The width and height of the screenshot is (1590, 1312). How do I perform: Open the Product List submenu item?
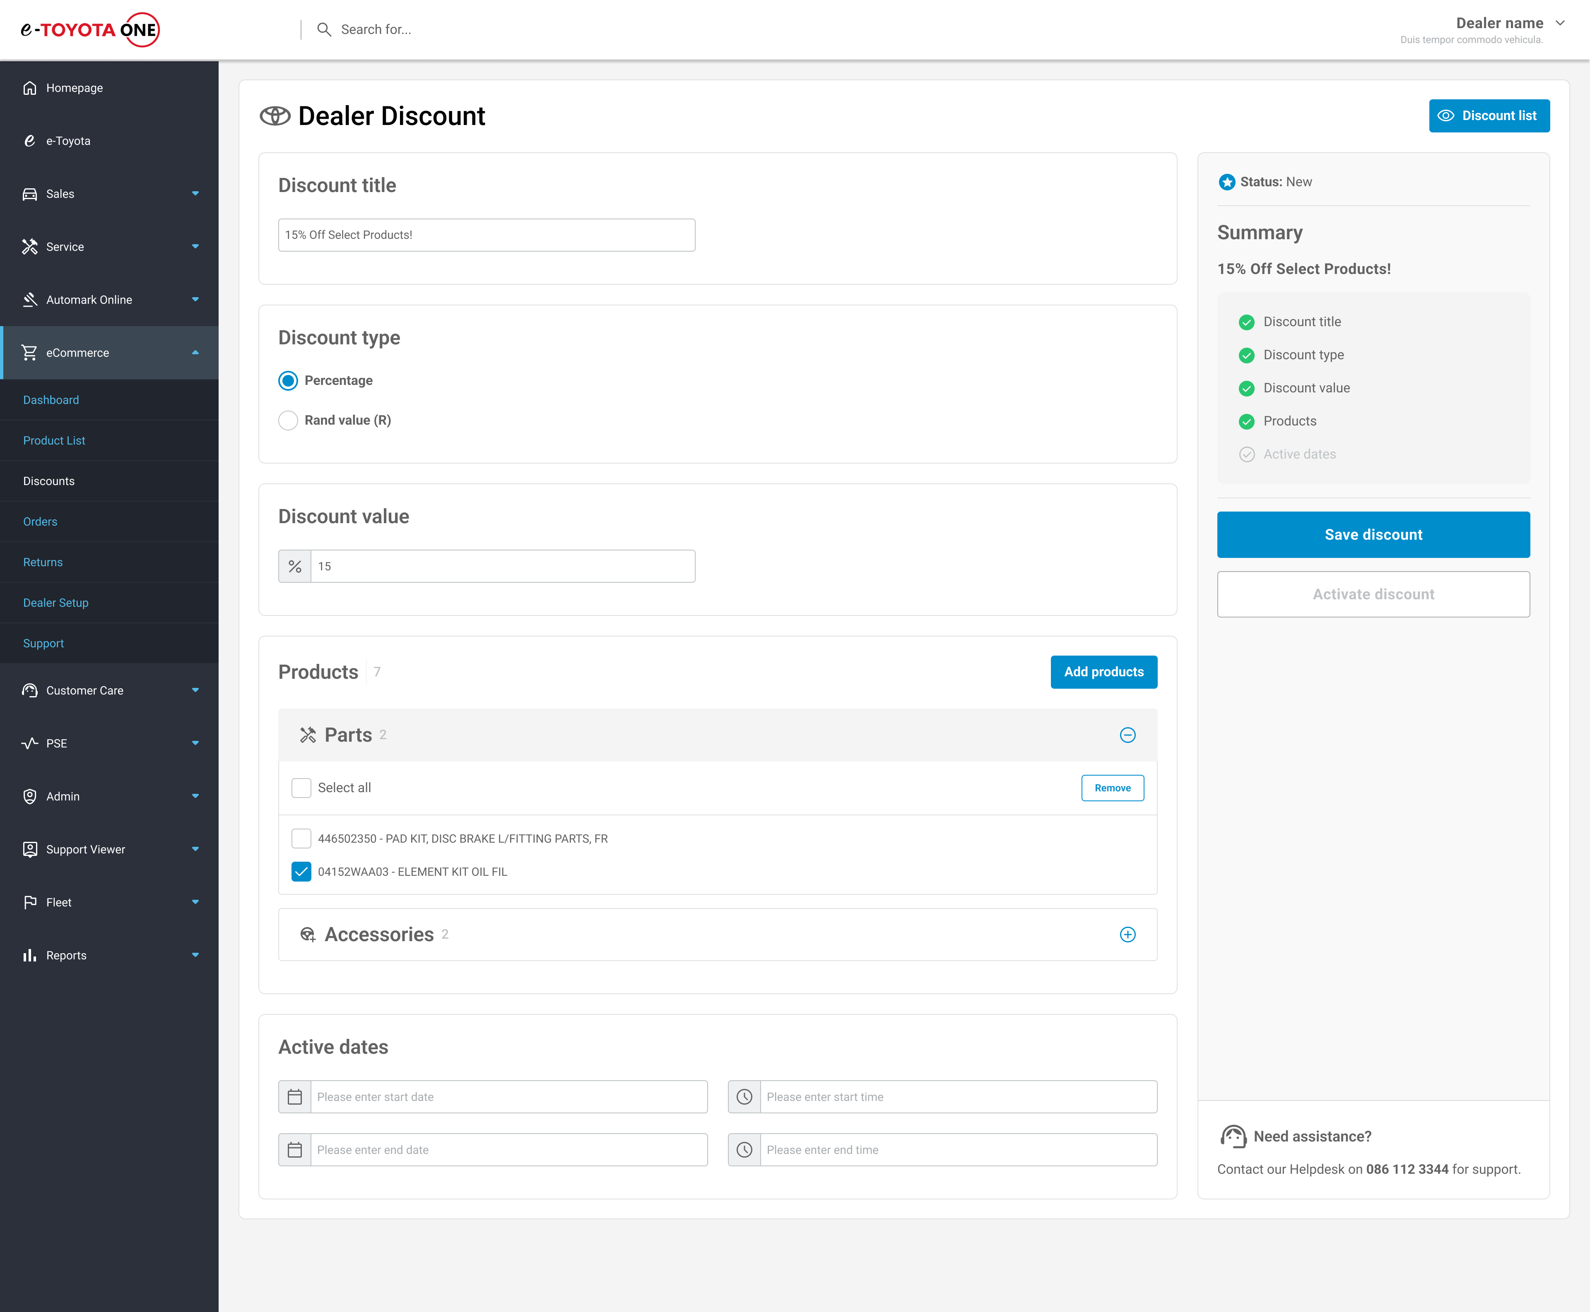(x=54, y=441)
